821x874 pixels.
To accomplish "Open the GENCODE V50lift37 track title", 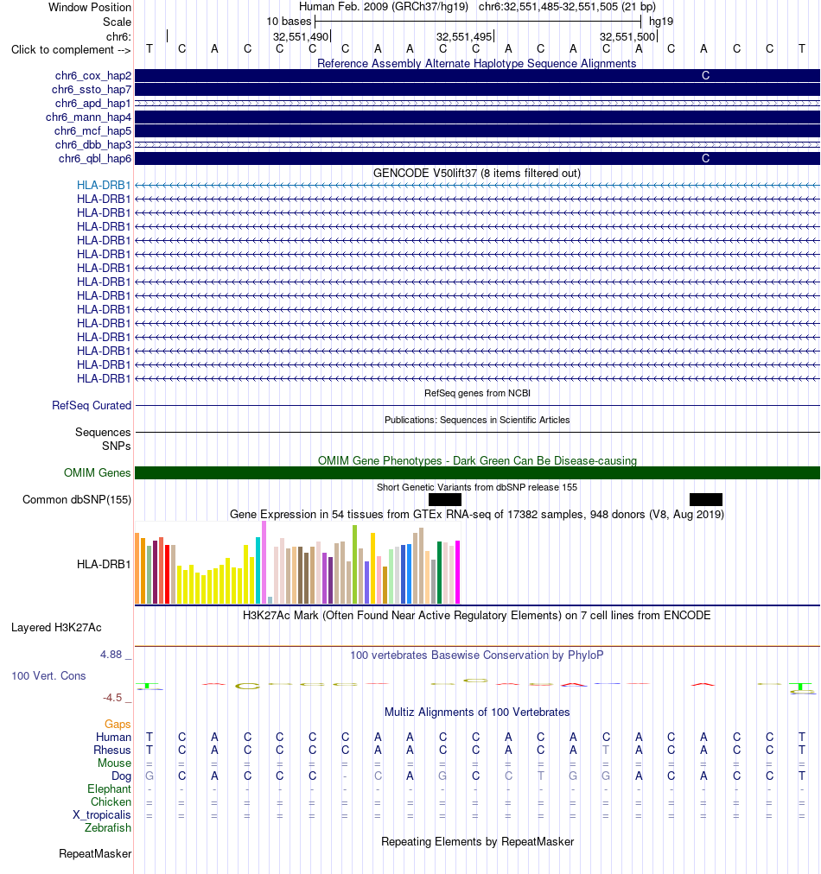I will [477, 174].
